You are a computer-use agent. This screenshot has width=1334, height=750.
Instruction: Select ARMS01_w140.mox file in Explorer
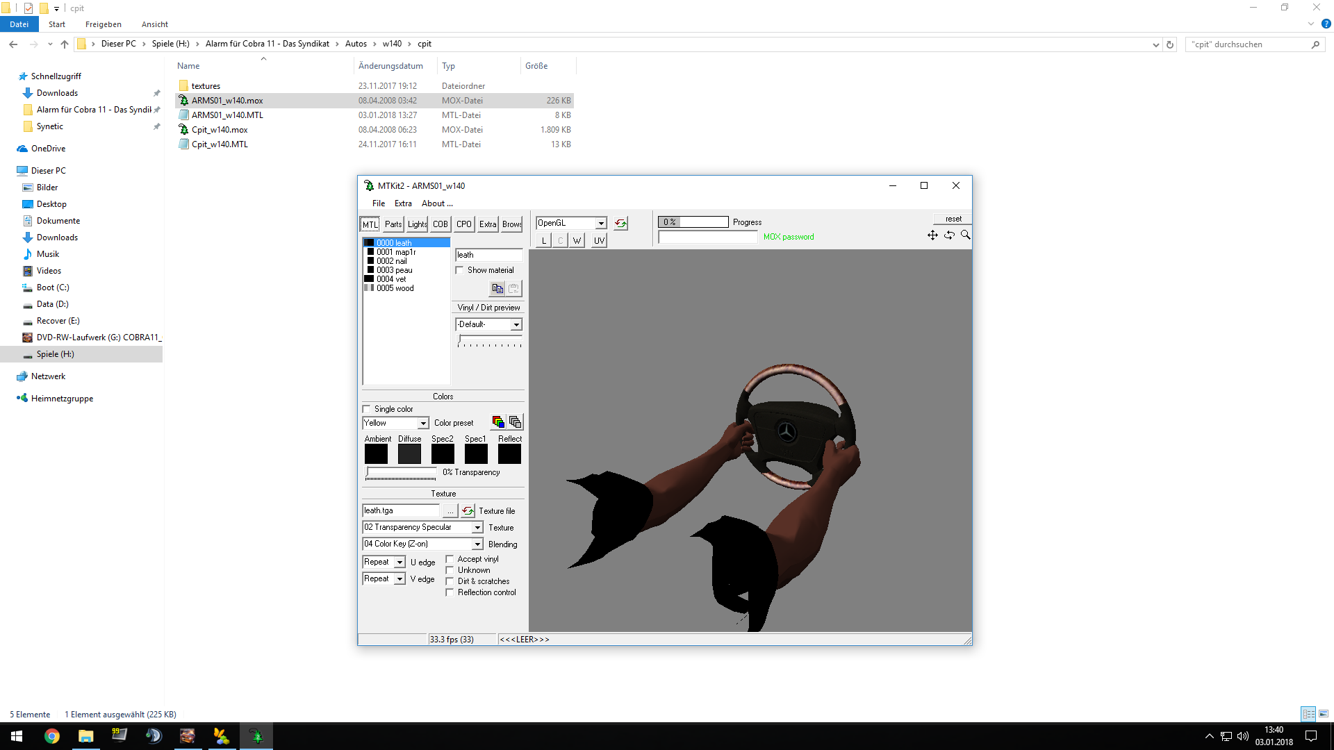tap(227, 101)
